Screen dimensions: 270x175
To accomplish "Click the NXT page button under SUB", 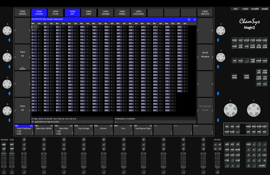I will (12, 145).
